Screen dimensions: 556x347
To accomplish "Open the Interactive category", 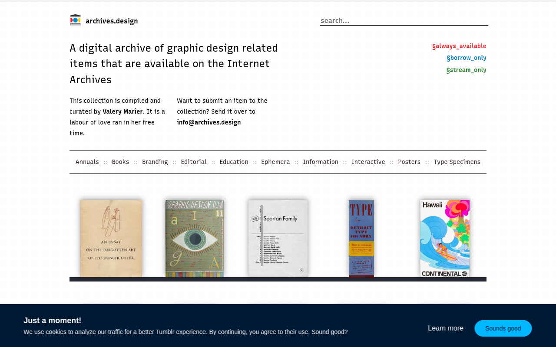I will click(368, 162).
